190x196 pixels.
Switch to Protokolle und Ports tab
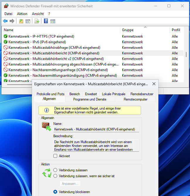click(x=50, y=94)
